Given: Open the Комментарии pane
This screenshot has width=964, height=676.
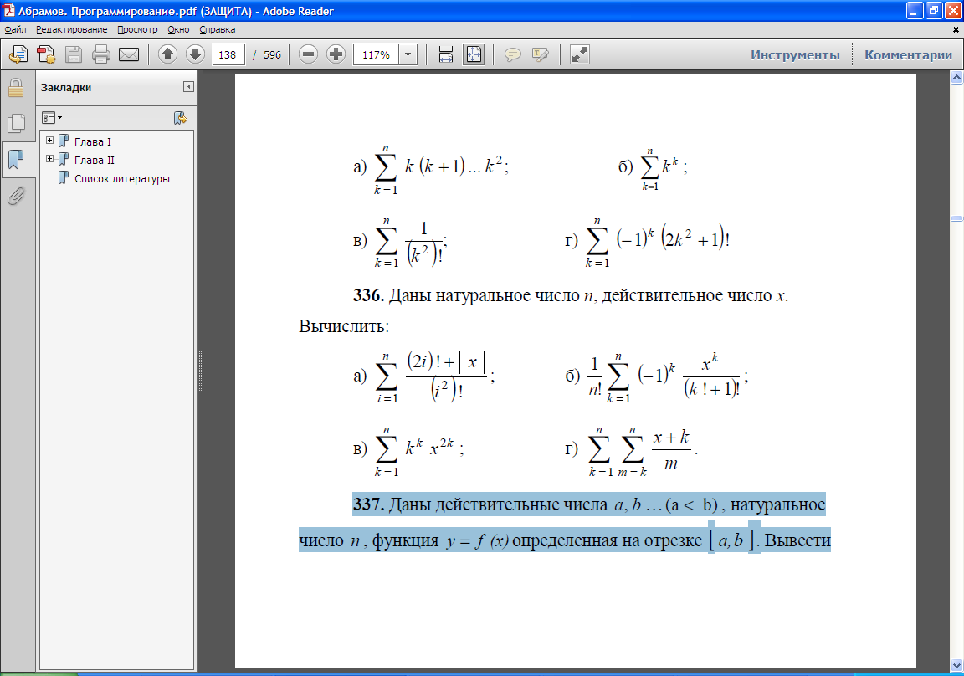Looking at the screenshot, I should 908,54.
